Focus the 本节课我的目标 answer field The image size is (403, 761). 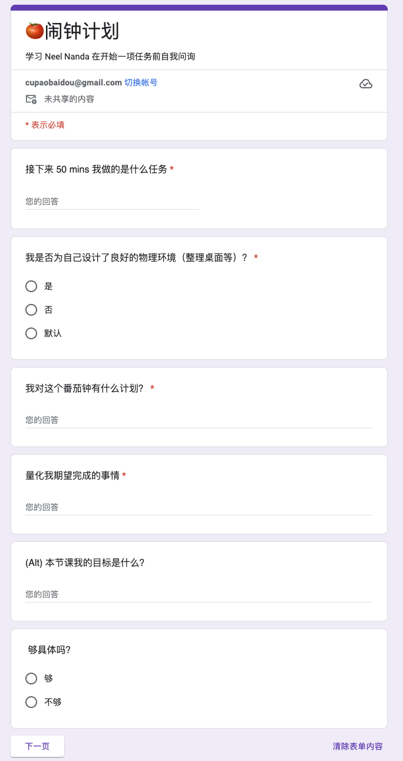(x=199, y=594)
